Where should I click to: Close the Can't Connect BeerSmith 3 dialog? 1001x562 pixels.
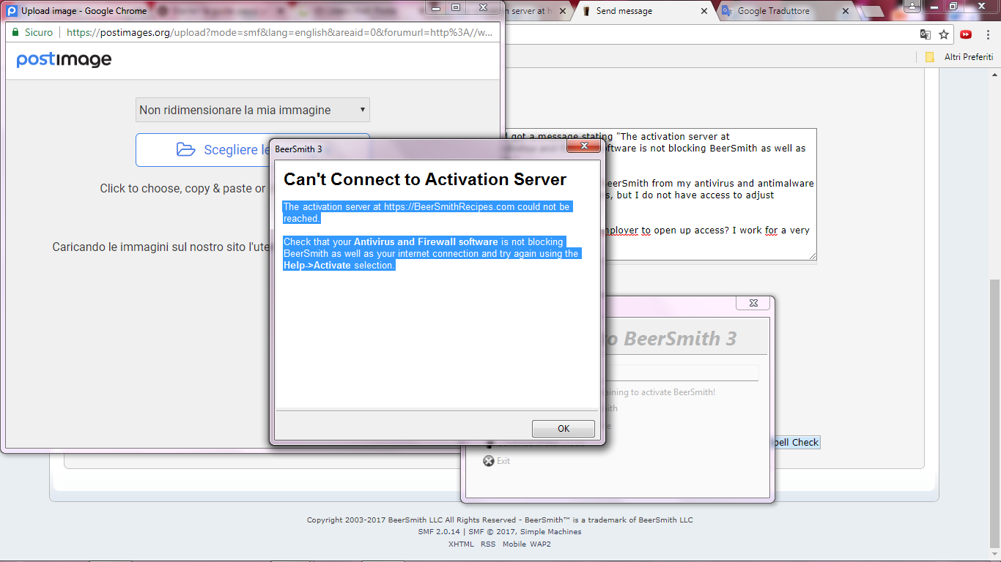[584, 146]
